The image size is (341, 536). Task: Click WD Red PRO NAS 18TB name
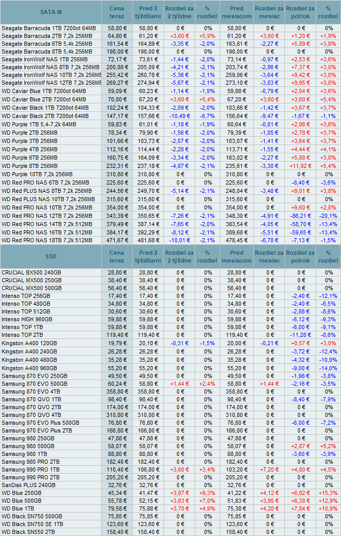tap(47, 240)
